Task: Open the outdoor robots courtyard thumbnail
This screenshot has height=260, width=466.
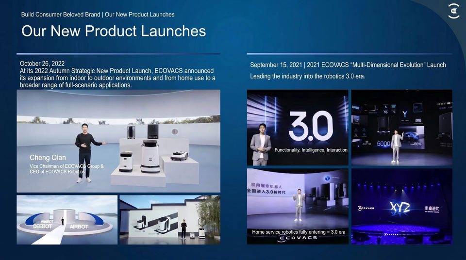Action: (170, 220)
